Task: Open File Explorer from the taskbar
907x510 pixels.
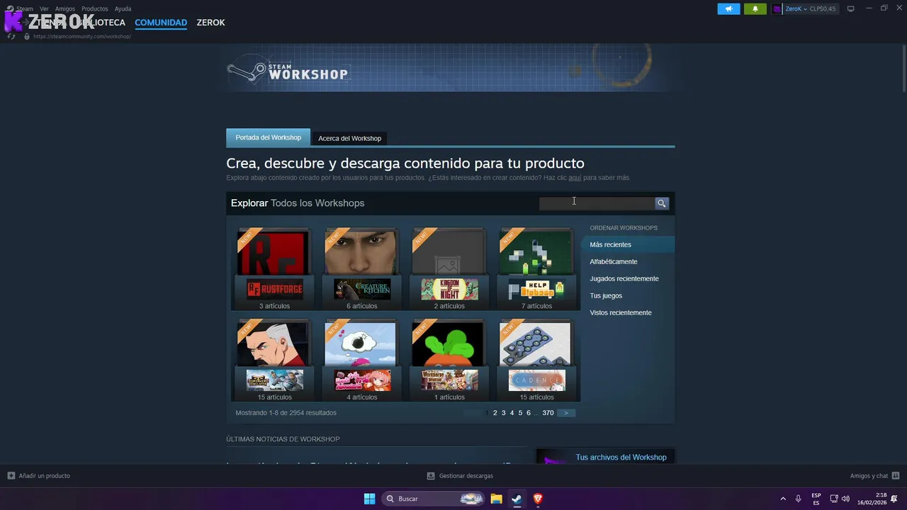Action: click(496, 499)
